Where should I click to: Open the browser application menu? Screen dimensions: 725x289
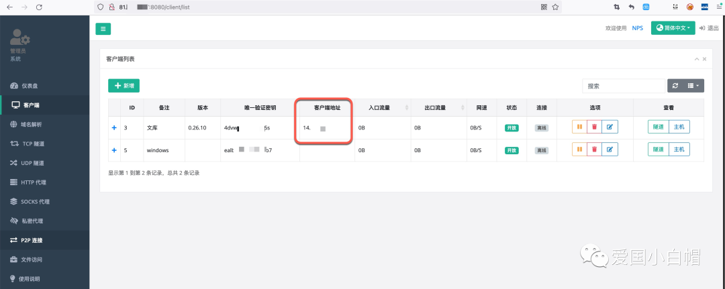719,7
